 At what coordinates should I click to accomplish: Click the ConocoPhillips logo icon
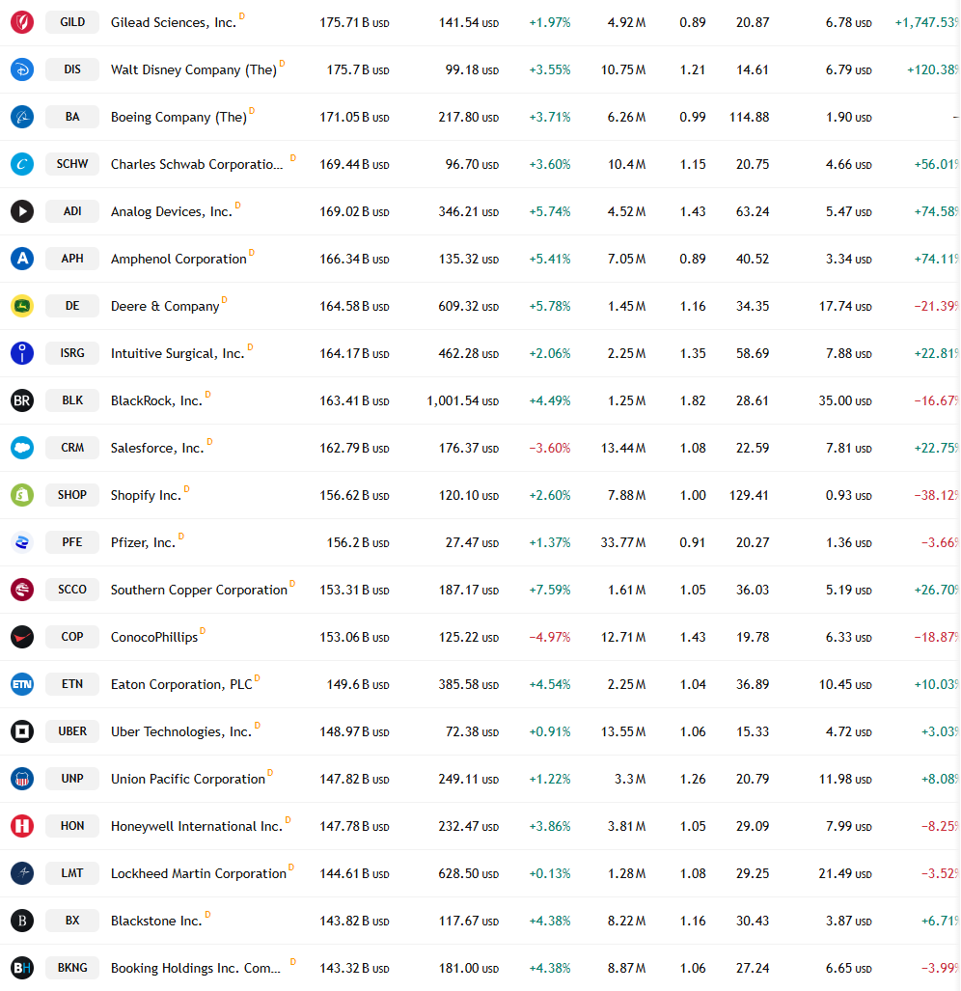(x=22, y=637)
